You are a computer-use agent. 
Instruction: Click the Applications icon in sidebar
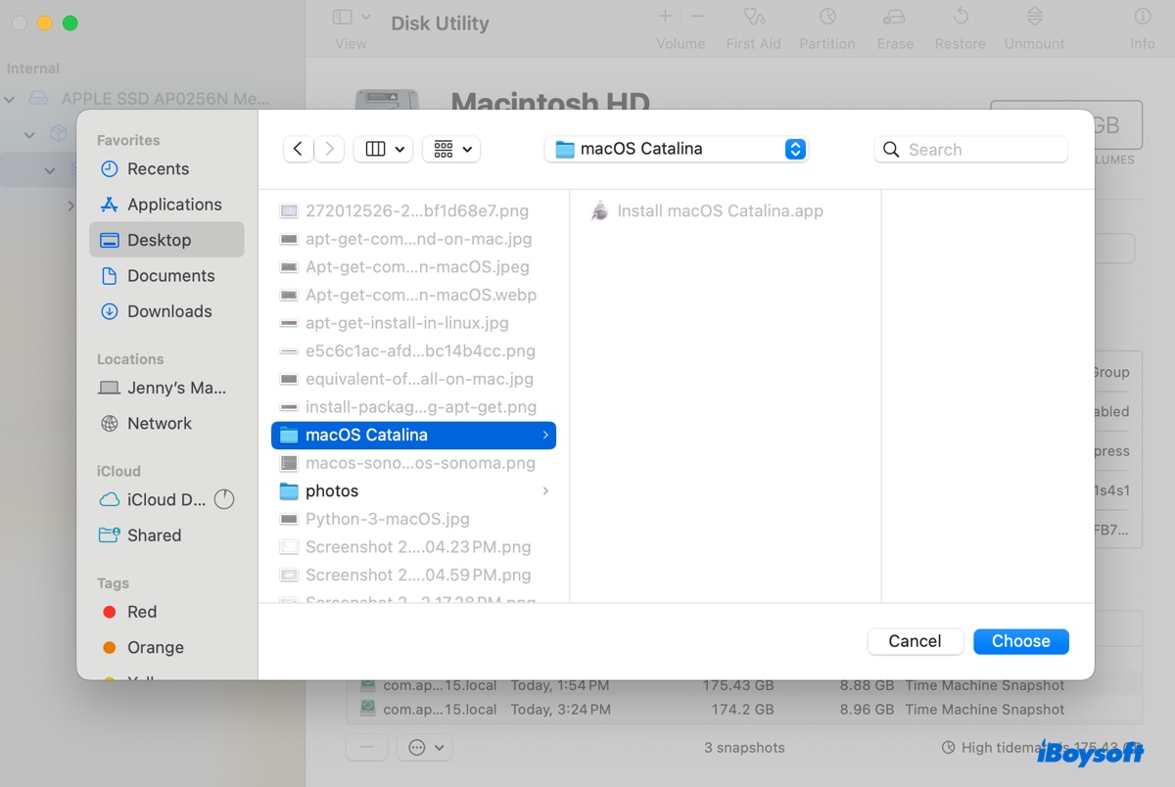110,204
